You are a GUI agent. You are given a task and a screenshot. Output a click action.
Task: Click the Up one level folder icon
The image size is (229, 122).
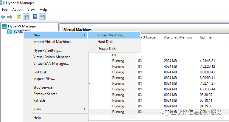click(19, 17)
